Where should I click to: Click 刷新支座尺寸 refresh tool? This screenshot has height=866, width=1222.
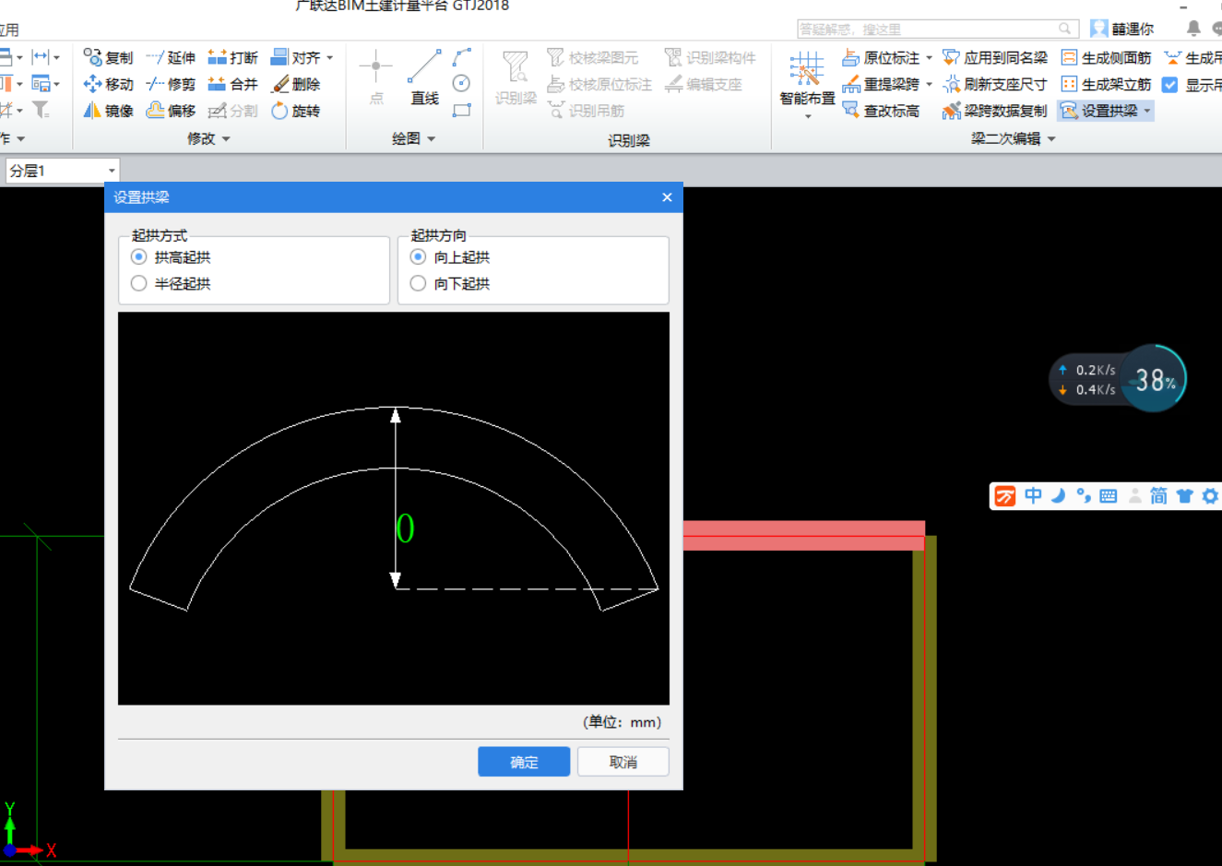995,84
